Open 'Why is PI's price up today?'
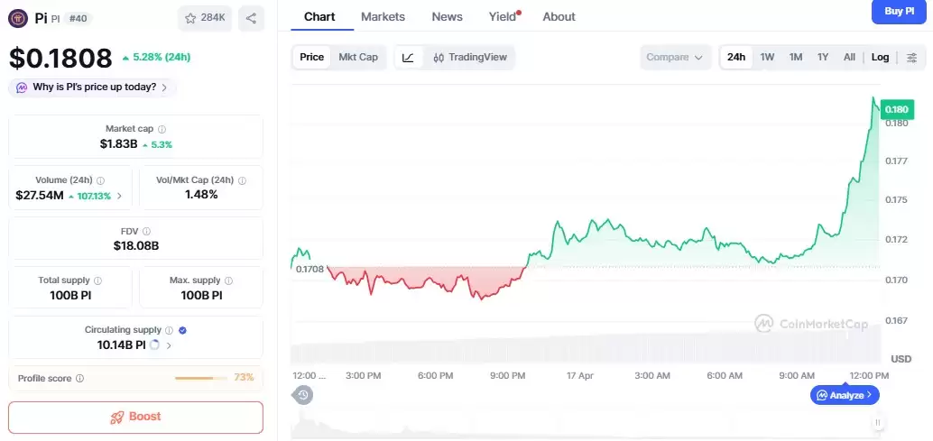This screenshot has height=441, width=933. (x=93, y=87)
